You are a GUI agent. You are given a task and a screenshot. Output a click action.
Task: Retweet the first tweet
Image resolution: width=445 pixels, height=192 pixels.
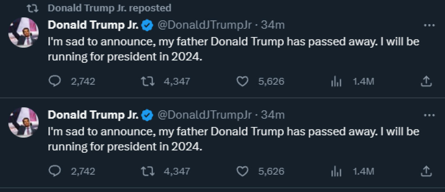pos(147,81)
